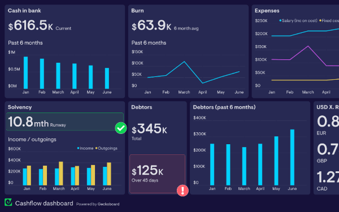Click the blue June Income bar
339x212 pixels.
click(105, 176)
